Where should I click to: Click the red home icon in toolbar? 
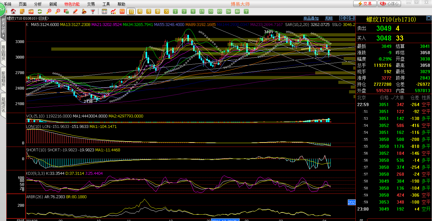click(x=13, y=11)
